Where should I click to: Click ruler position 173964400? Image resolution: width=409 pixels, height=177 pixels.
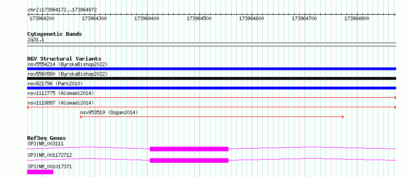coord(147,18)
